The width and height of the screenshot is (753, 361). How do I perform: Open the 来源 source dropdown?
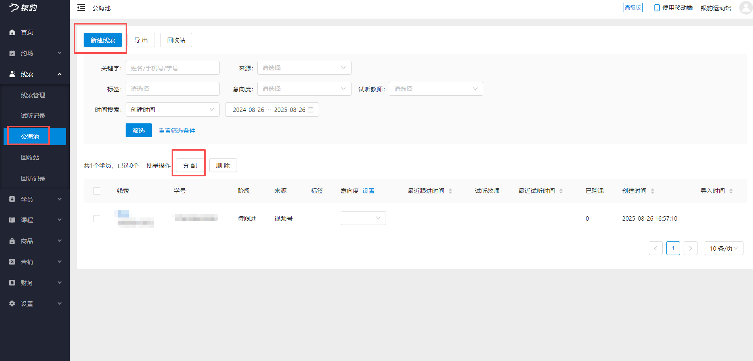(x=304, y=68)
